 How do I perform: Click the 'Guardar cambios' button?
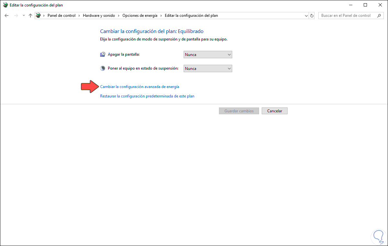pyautogui.click(x=239, y=111)
